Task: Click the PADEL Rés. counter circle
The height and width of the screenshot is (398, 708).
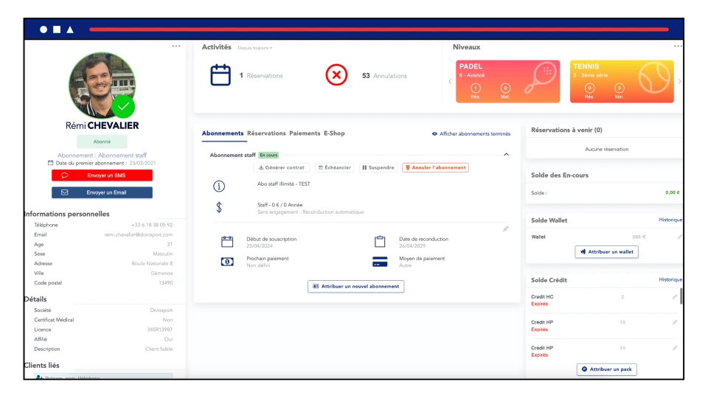Action: (476, 88)
